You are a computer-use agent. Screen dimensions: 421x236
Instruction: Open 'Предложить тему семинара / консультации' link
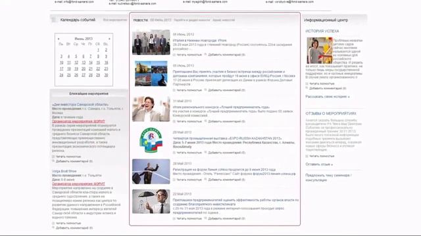click(328, 178)
